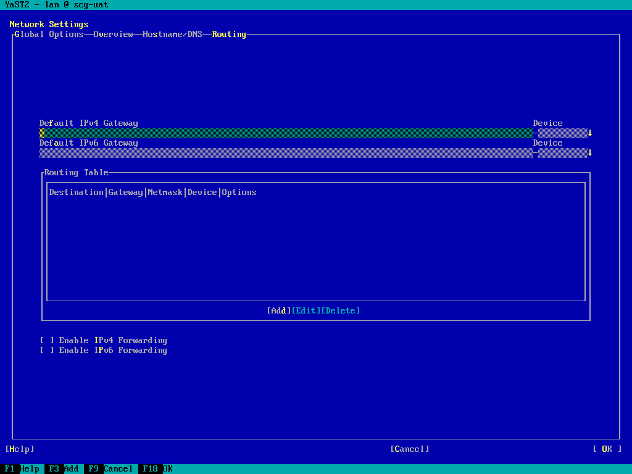Image resolution: width=632 pixels, height=474 pixels.
Task: Open the IPv6 gateway Device dropdown
Action: coord(565,153)
